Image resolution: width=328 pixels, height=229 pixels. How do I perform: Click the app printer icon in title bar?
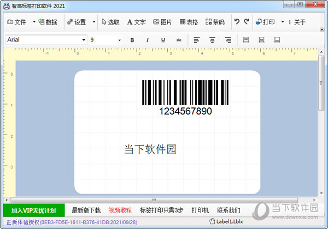click(7, 6)
